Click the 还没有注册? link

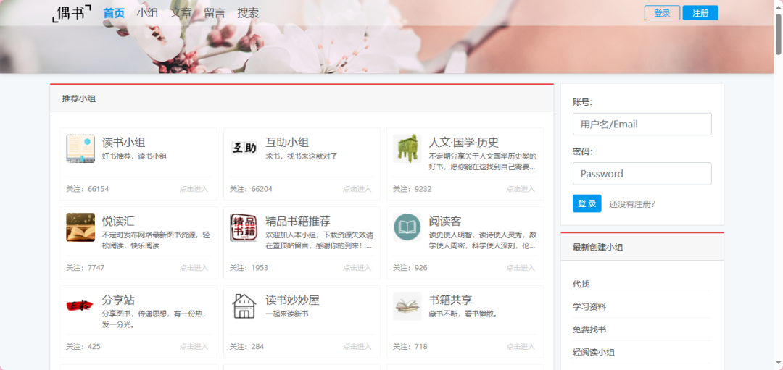(x=632, y=204)
